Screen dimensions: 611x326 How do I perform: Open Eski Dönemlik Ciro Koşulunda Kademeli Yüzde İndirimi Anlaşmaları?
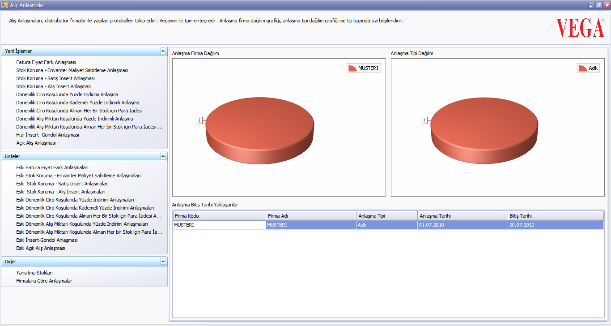coord(85,208)
